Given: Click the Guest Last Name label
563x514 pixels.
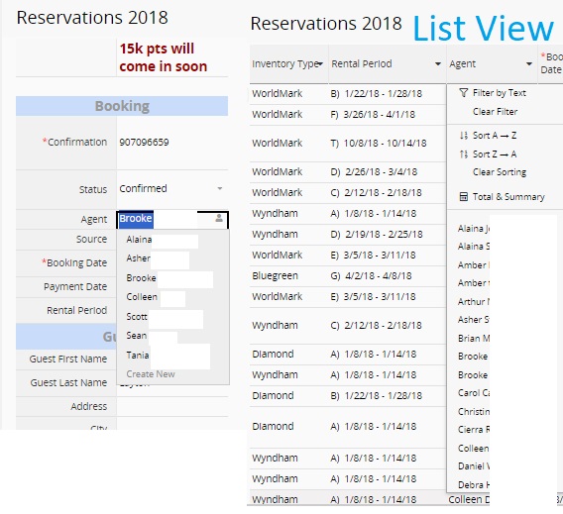Looking at the screenshot, I should (x=68, y=382).
